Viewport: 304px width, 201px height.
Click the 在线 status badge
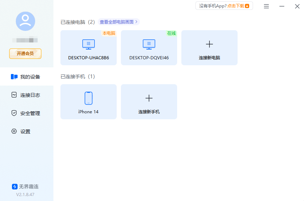point(172,33)
